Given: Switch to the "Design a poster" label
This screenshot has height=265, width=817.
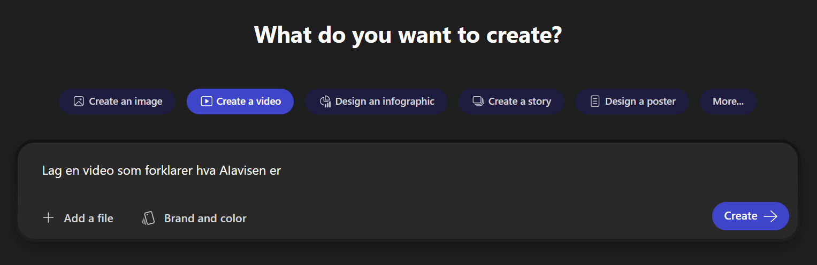Looking at the screenshot, I should 640,102.
